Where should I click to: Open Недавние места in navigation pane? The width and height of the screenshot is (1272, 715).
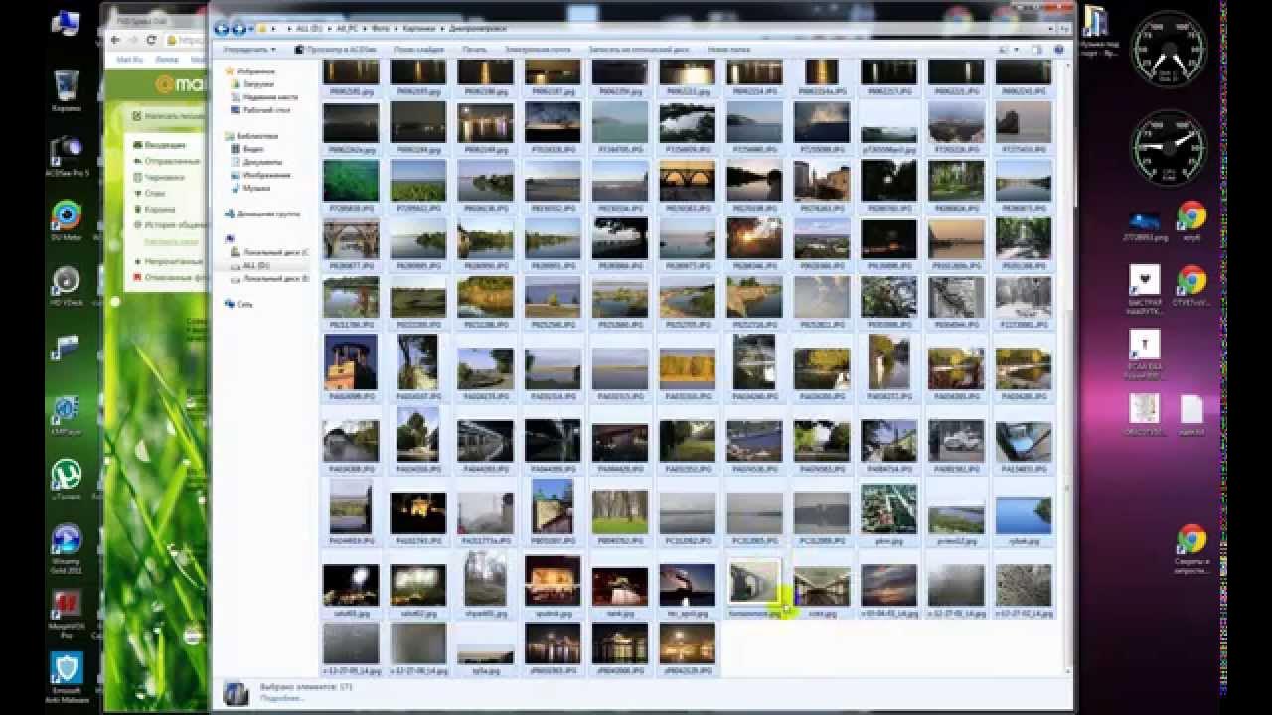263,97
